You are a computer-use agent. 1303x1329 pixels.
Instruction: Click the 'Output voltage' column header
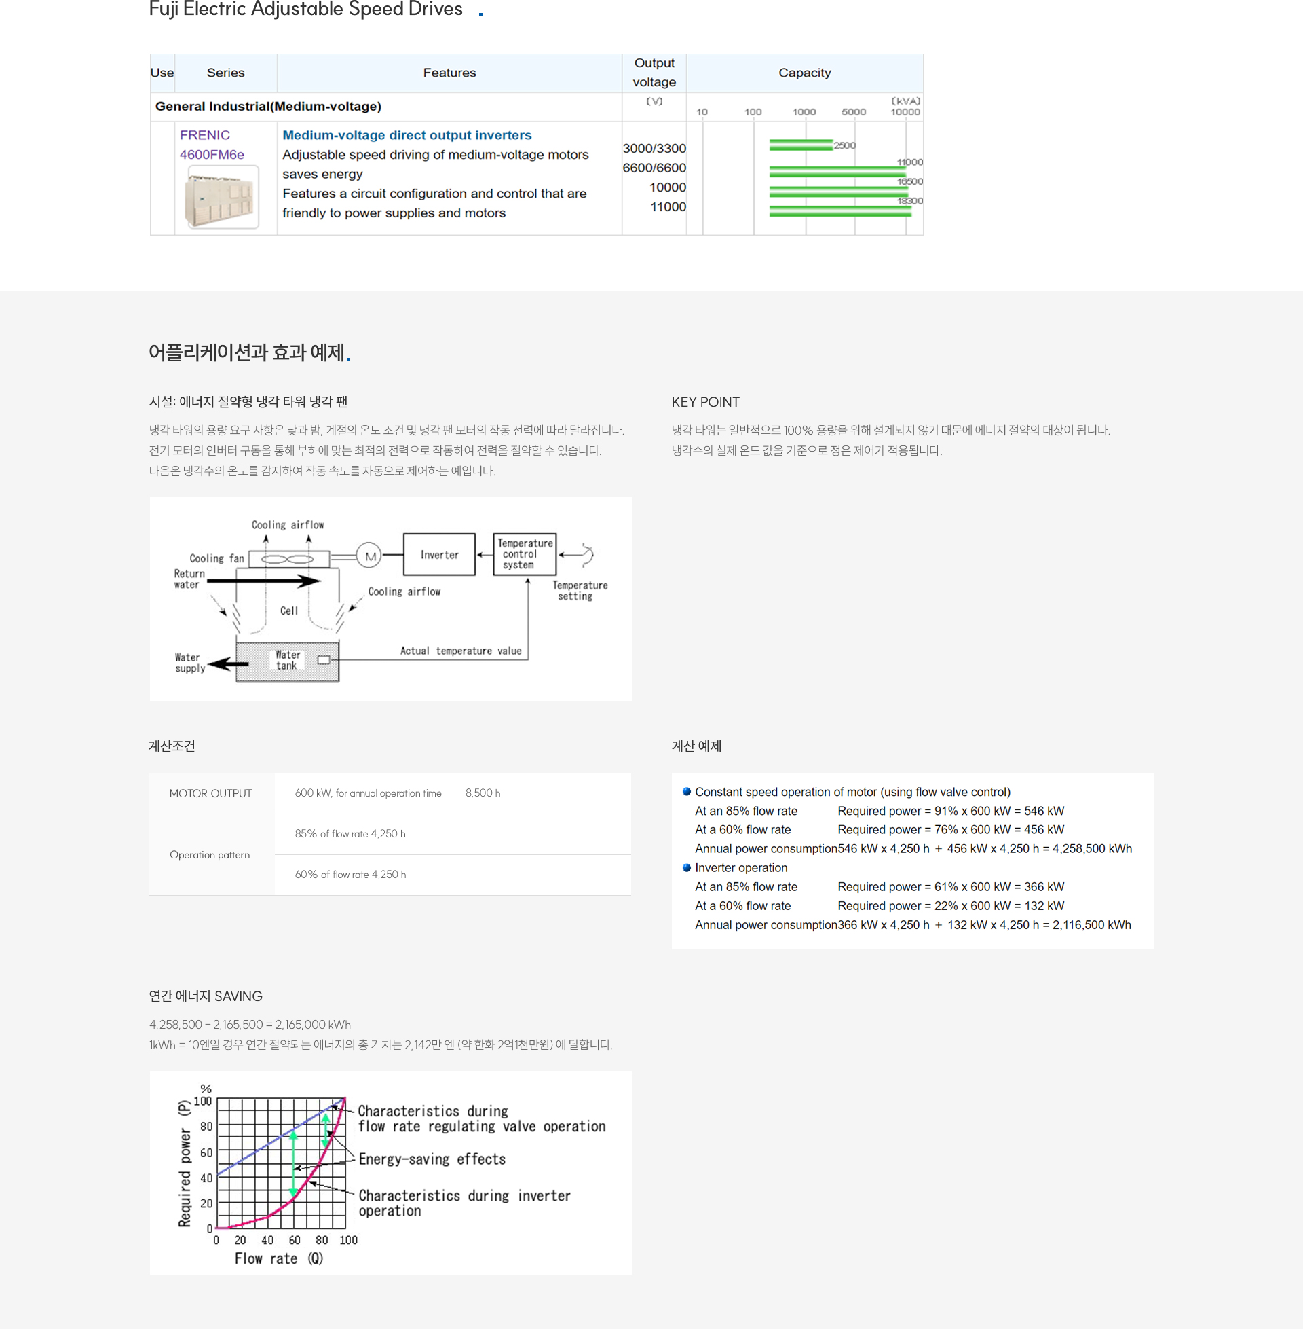(654, 73)
